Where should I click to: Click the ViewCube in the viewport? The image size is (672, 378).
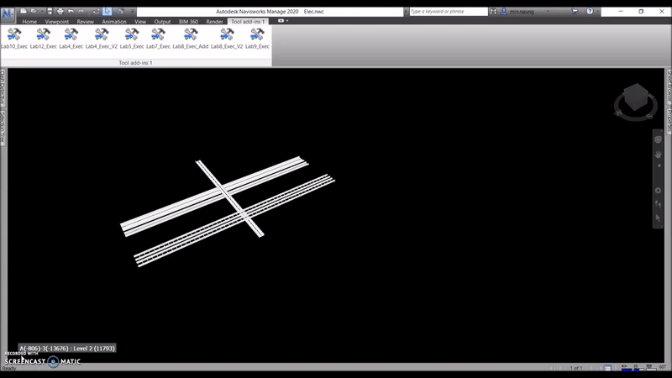tap(634, 101)
